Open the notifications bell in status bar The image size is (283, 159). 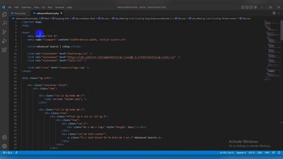pos(279,152)
